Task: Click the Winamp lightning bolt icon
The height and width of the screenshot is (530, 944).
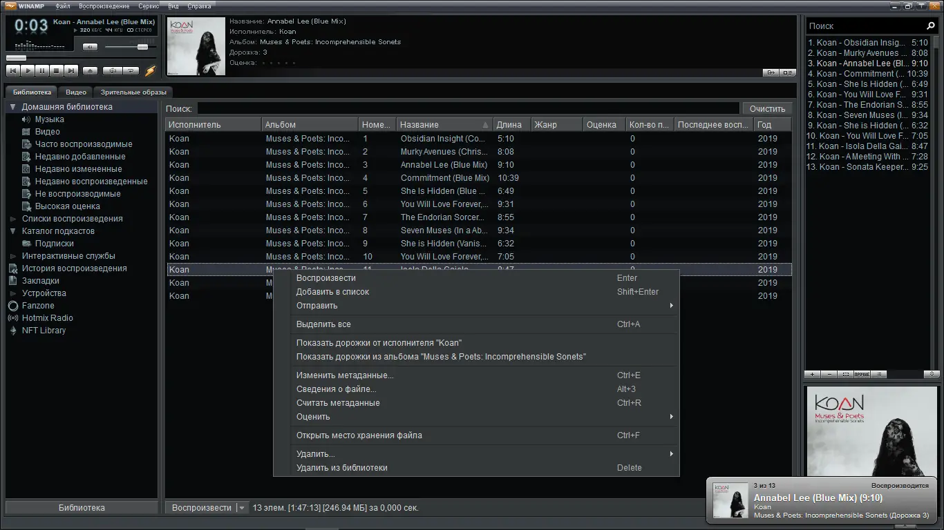Action: (x=151, y=70)
